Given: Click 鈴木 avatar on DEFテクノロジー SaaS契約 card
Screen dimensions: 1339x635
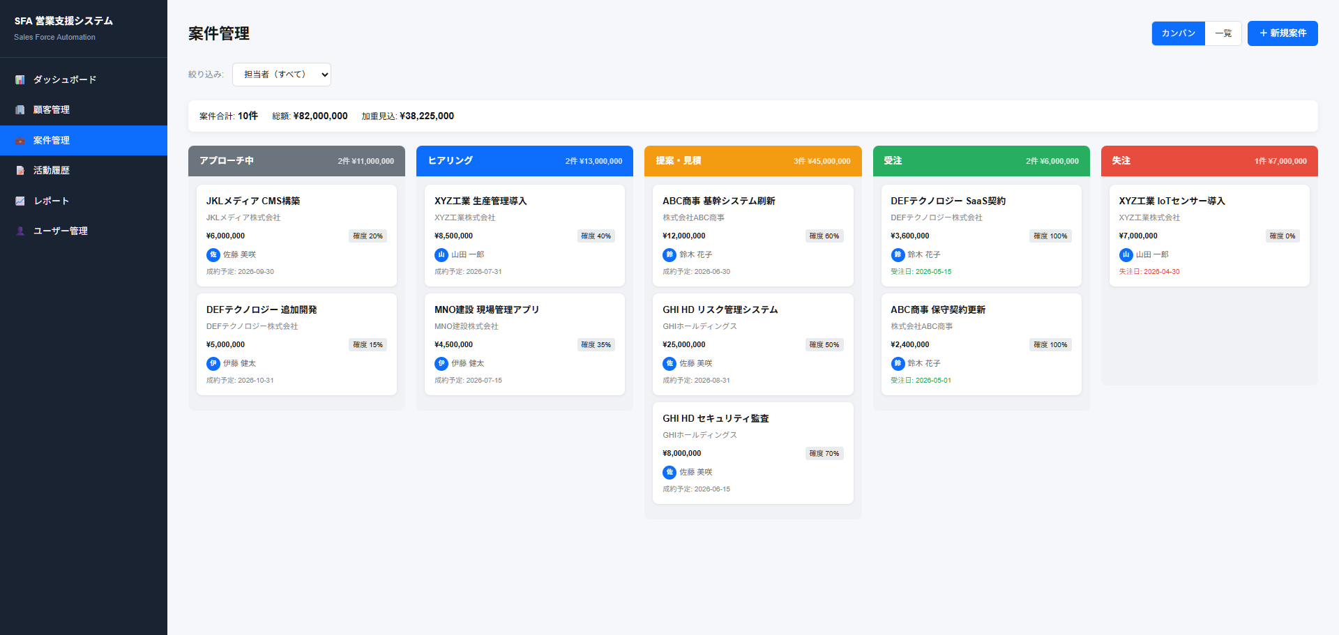Looking at the screenshot, I should point(898,255).
